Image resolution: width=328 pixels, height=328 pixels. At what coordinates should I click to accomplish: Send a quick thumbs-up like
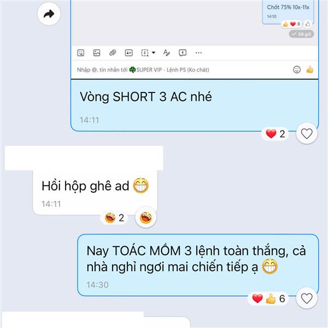310,69
